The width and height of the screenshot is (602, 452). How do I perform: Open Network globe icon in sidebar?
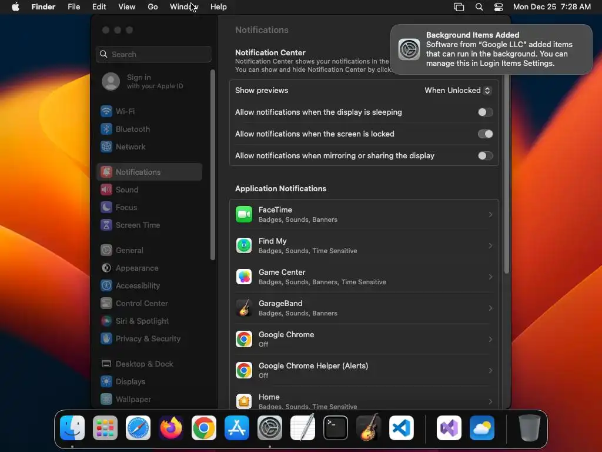pos(106,147)
